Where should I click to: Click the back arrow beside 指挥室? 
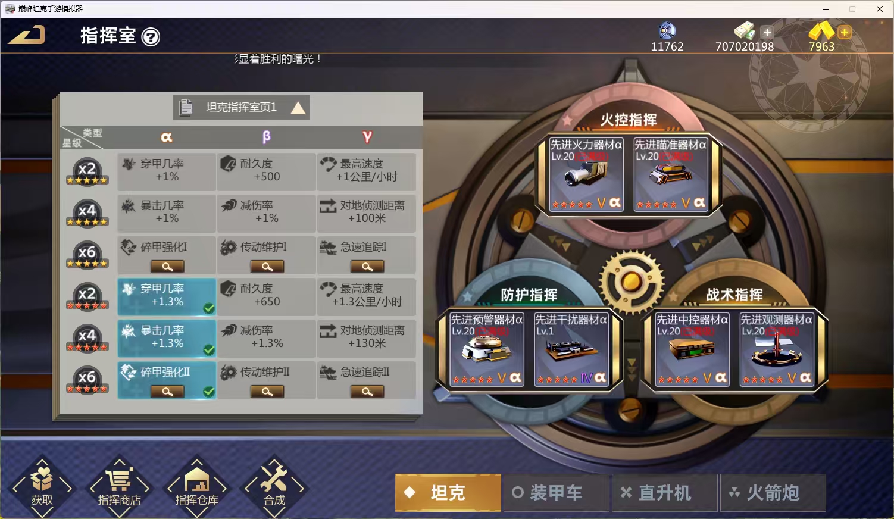pos(27,35)
